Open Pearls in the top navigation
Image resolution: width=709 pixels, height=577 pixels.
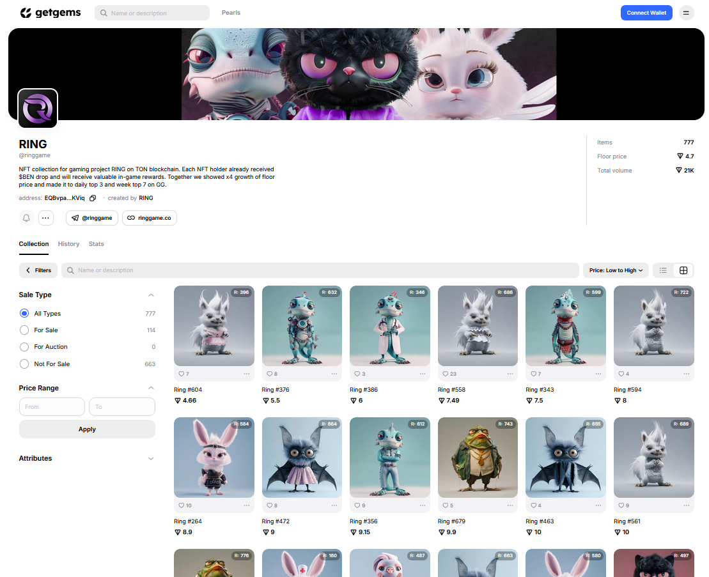231,13
